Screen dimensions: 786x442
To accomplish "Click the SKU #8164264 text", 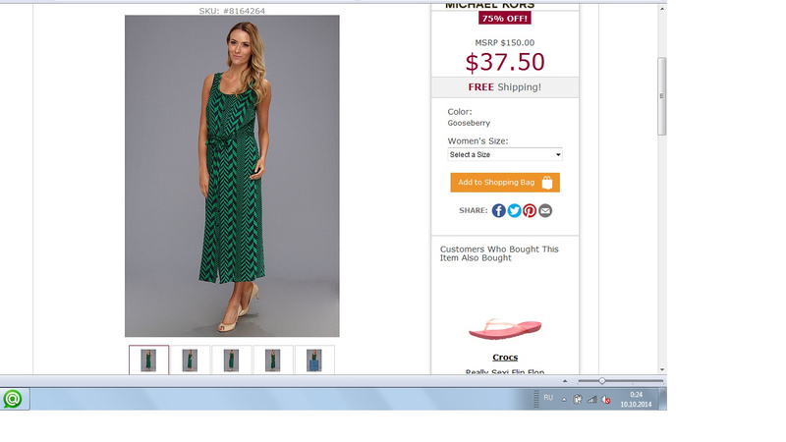I will pyautogui.click(x=232, y=11).
